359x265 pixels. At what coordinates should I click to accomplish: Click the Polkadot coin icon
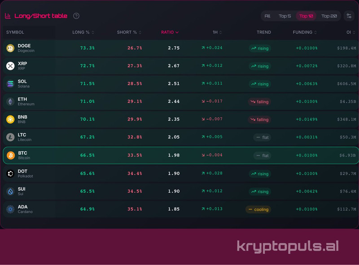pos(10,174)
